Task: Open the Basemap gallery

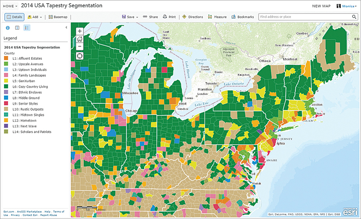Action: (58, 17)
